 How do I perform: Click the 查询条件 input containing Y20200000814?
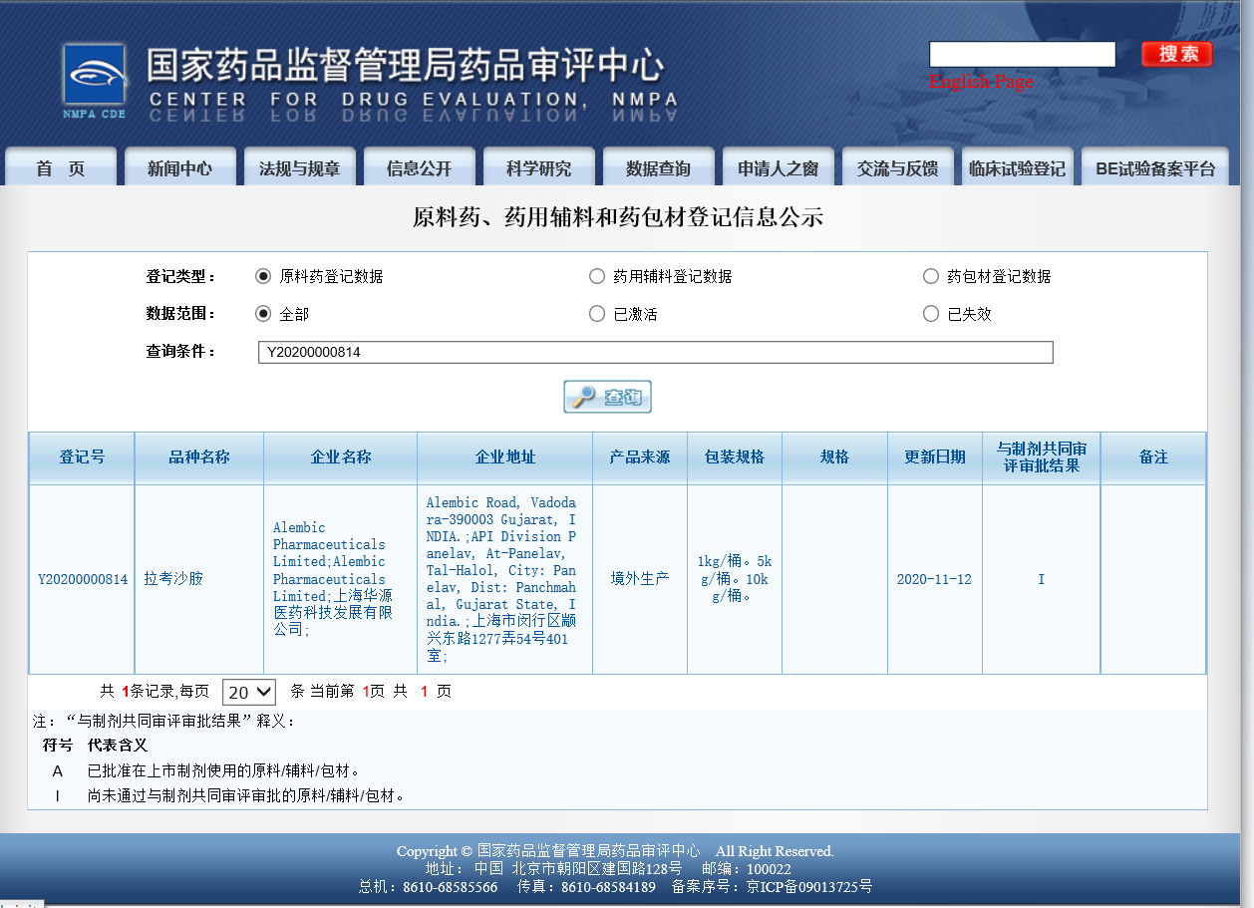click(653, 352)
